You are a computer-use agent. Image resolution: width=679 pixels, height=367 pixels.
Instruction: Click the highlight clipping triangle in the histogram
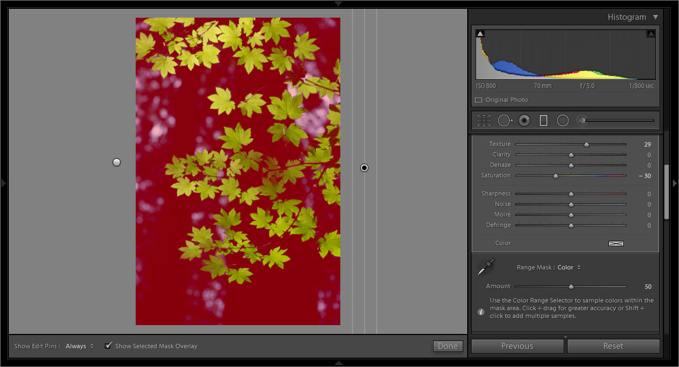pyautogui.click(x=650, y=33)
